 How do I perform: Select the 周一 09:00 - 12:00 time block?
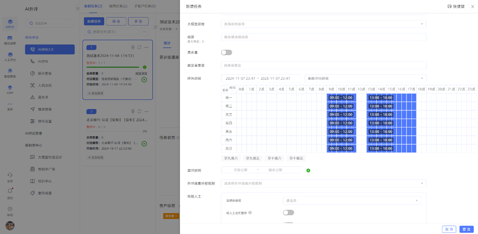coord(341,98)
